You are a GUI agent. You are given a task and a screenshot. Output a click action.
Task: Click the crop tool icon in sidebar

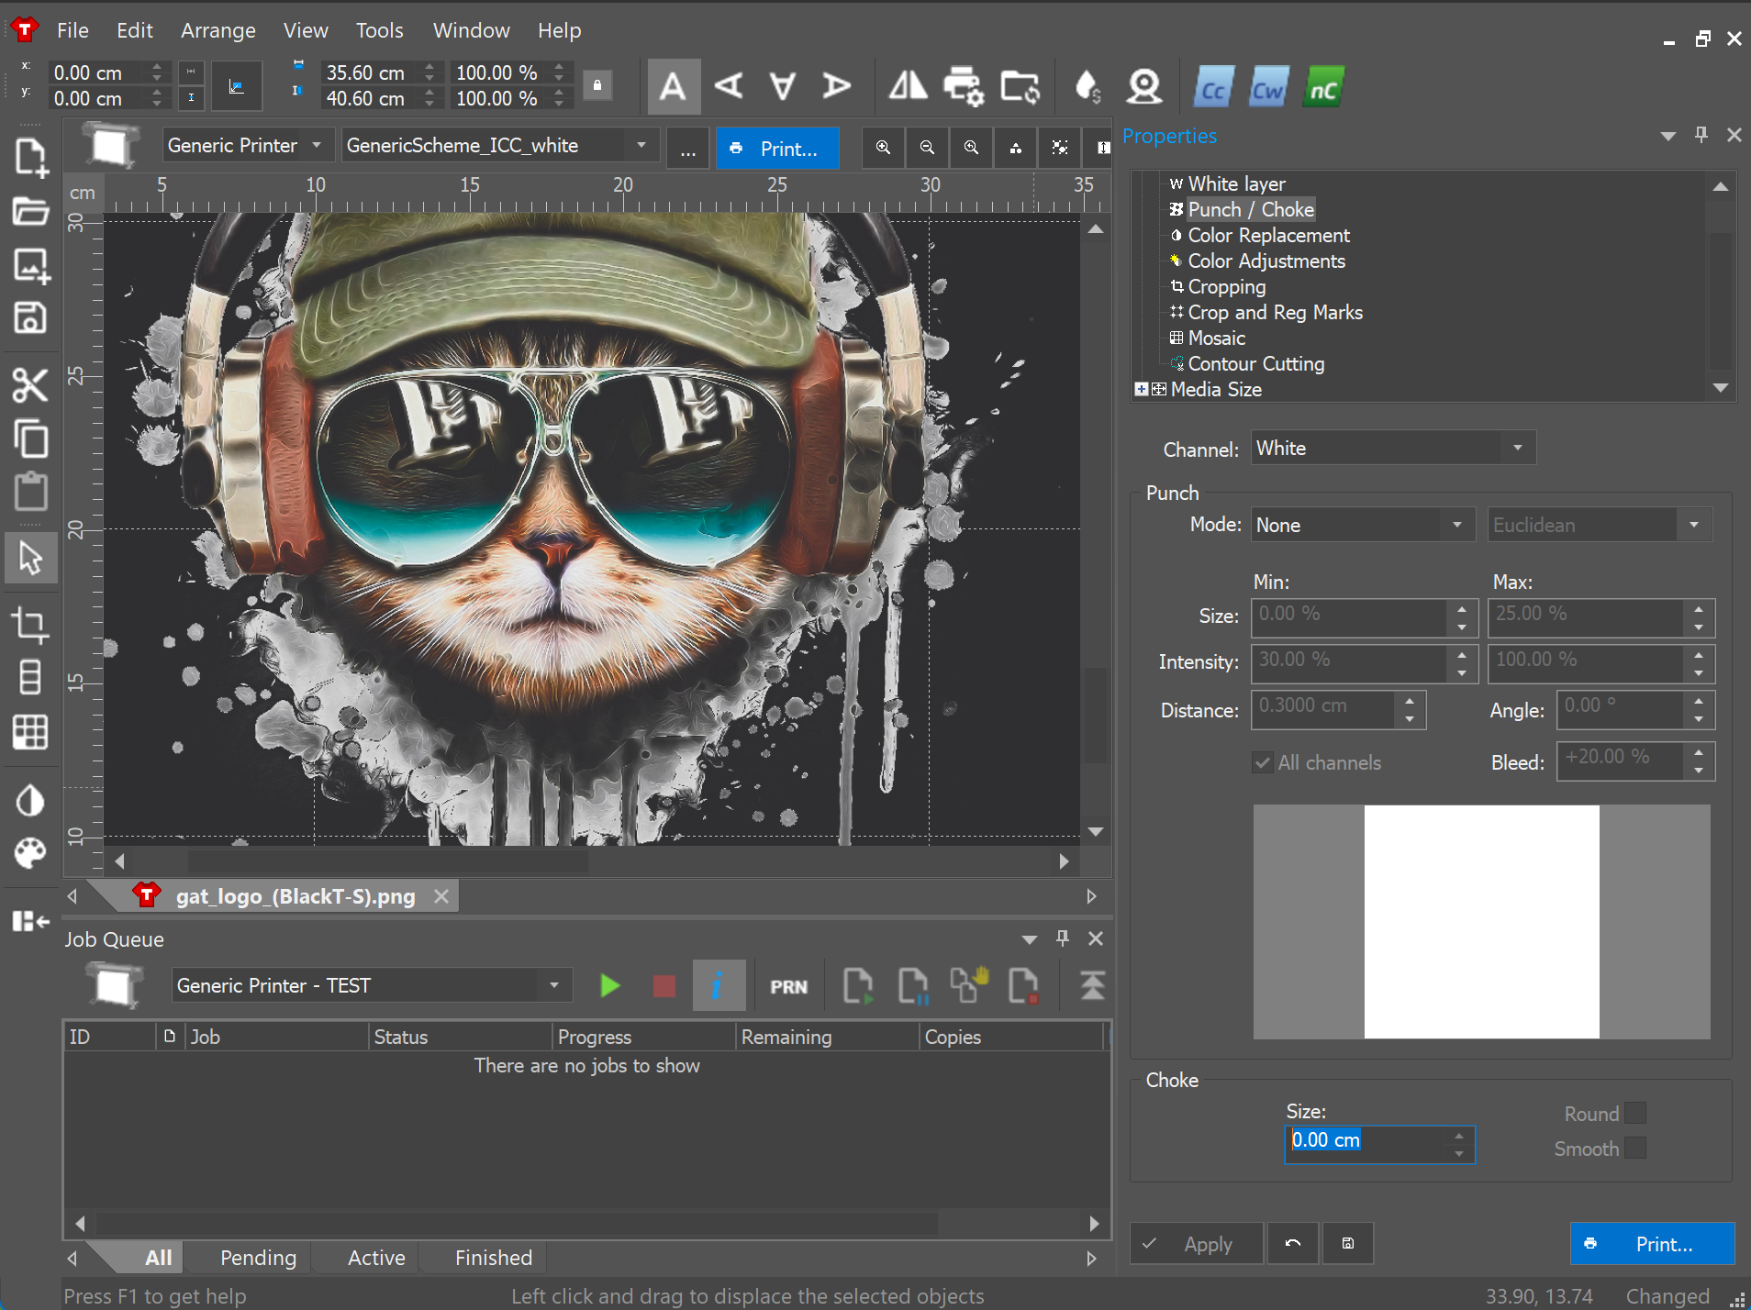[30, 626]
